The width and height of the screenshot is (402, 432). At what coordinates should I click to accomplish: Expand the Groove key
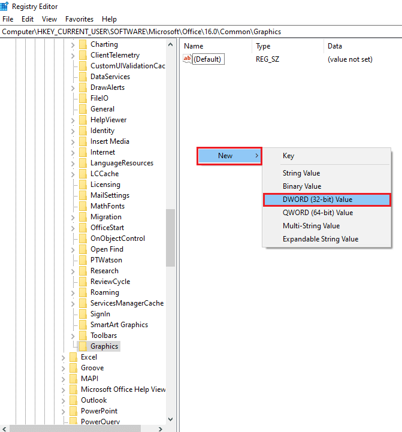63,368
